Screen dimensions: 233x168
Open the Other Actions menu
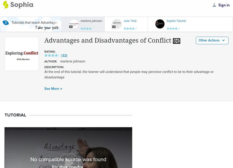(212, 41)
